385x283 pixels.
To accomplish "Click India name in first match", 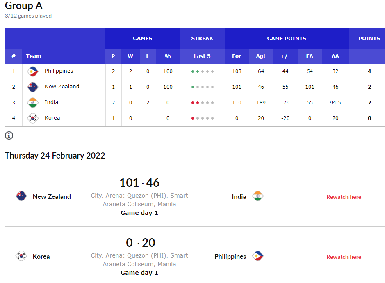I will pos(239,197).
